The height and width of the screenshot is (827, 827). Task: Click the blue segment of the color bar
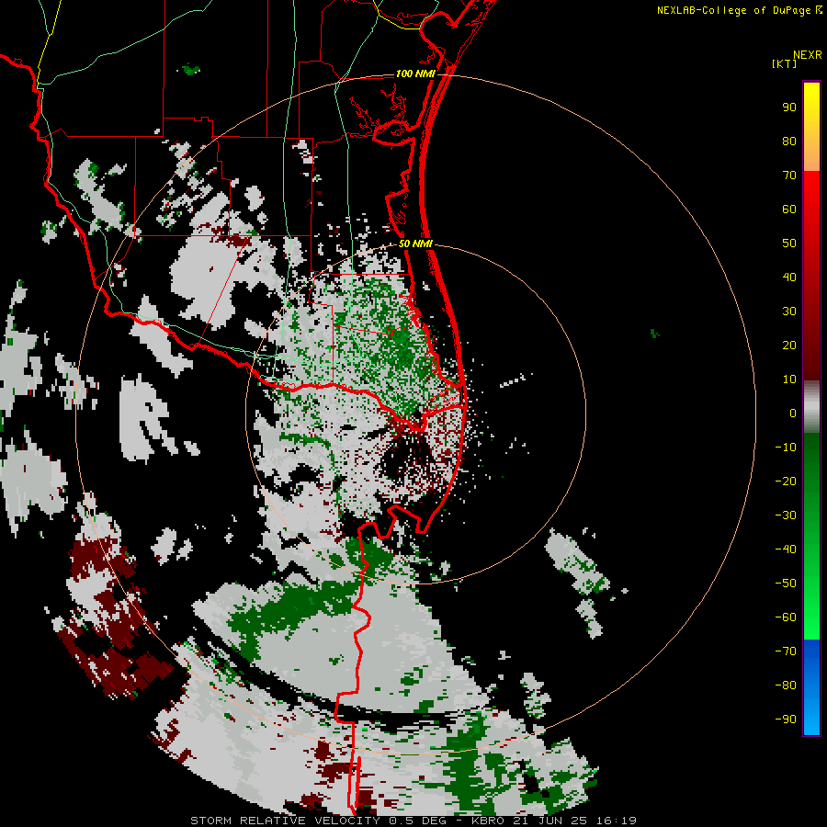[811, 687]
